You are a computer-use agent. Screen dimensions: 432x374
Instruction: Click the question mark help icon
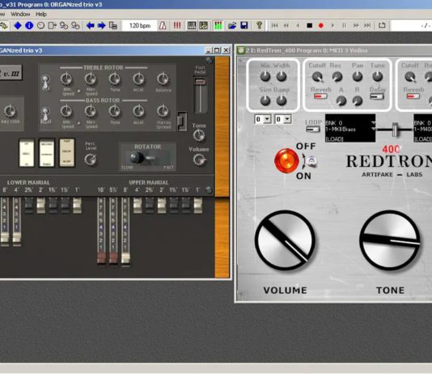[259, 25]
